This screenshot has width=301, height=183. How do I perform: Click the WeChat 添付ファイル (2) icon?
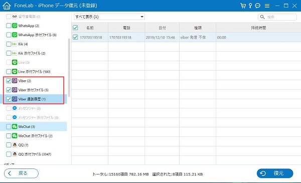tap(15, 136)
